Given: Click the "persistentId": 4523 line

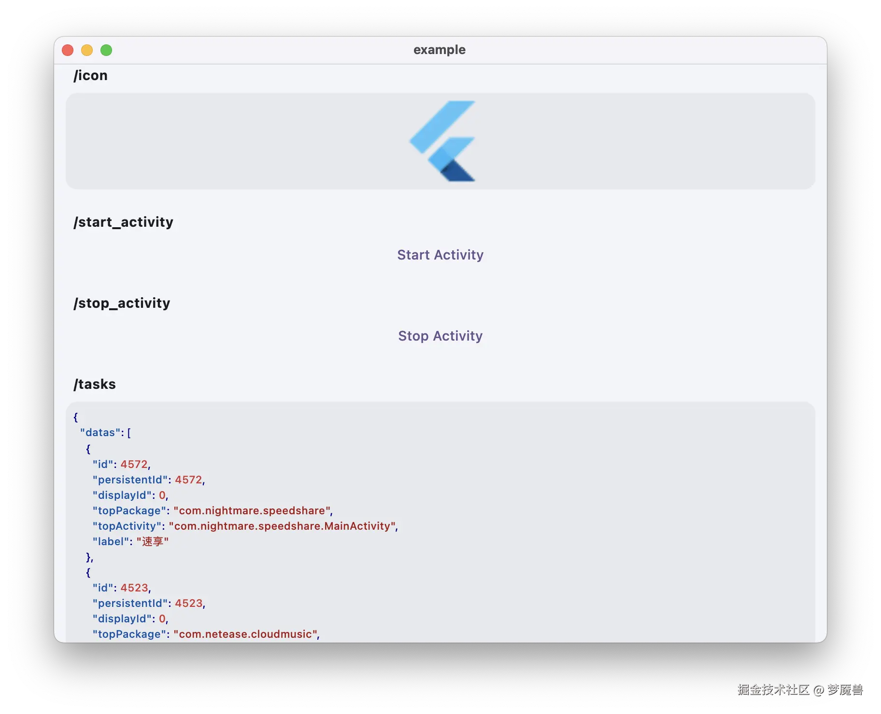Looking at the screenshot, I should [149, 603].
